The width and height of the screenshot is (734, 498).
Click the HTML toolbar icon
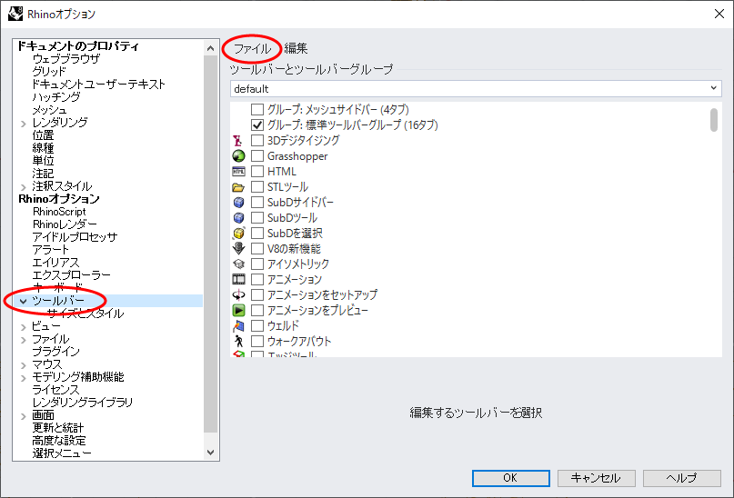[239, 172]
